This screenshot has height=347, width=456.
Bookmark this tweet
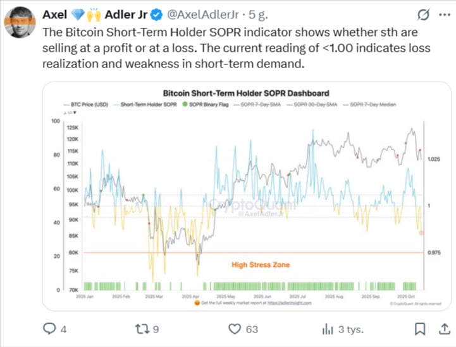tap(419, 329)
